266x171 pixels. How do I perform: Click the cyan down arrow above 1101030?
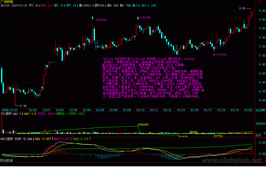(x=138, y=18)
